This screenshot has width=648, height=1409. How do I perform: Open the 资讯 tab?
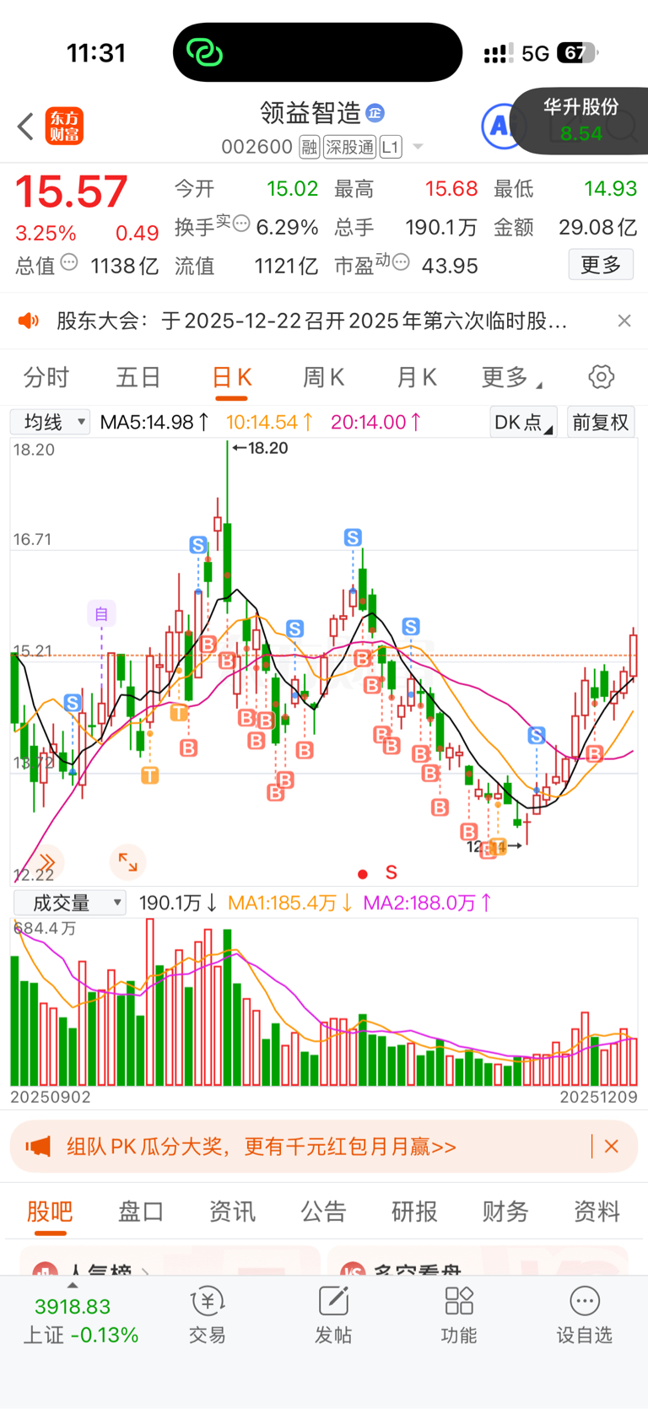(232, 1212)
